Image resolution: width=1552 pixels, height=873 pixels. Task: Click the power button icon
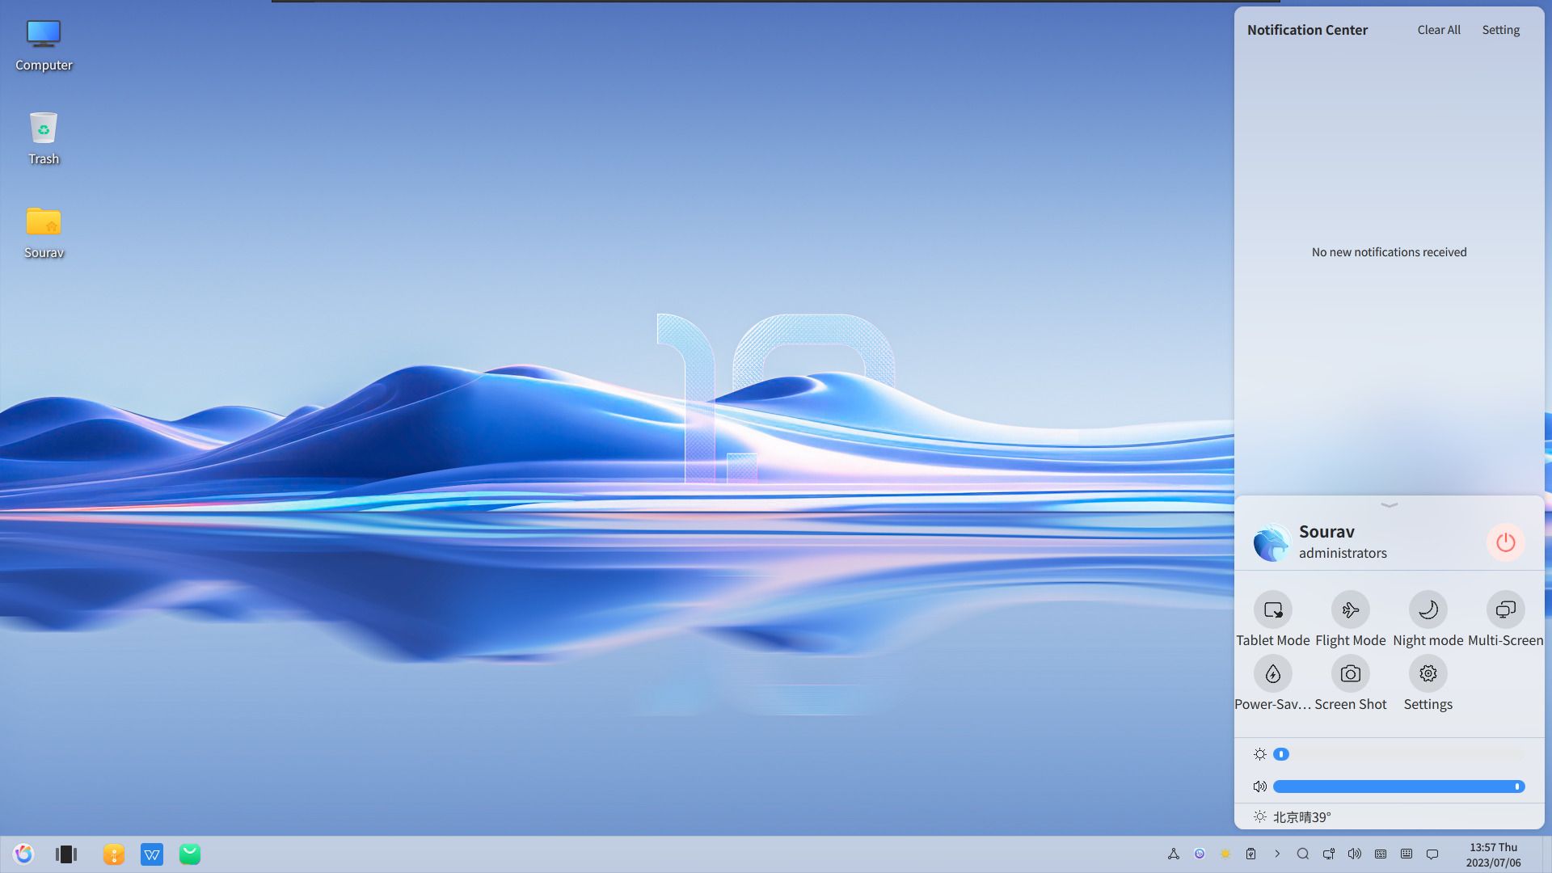[x=1505, y=542]
